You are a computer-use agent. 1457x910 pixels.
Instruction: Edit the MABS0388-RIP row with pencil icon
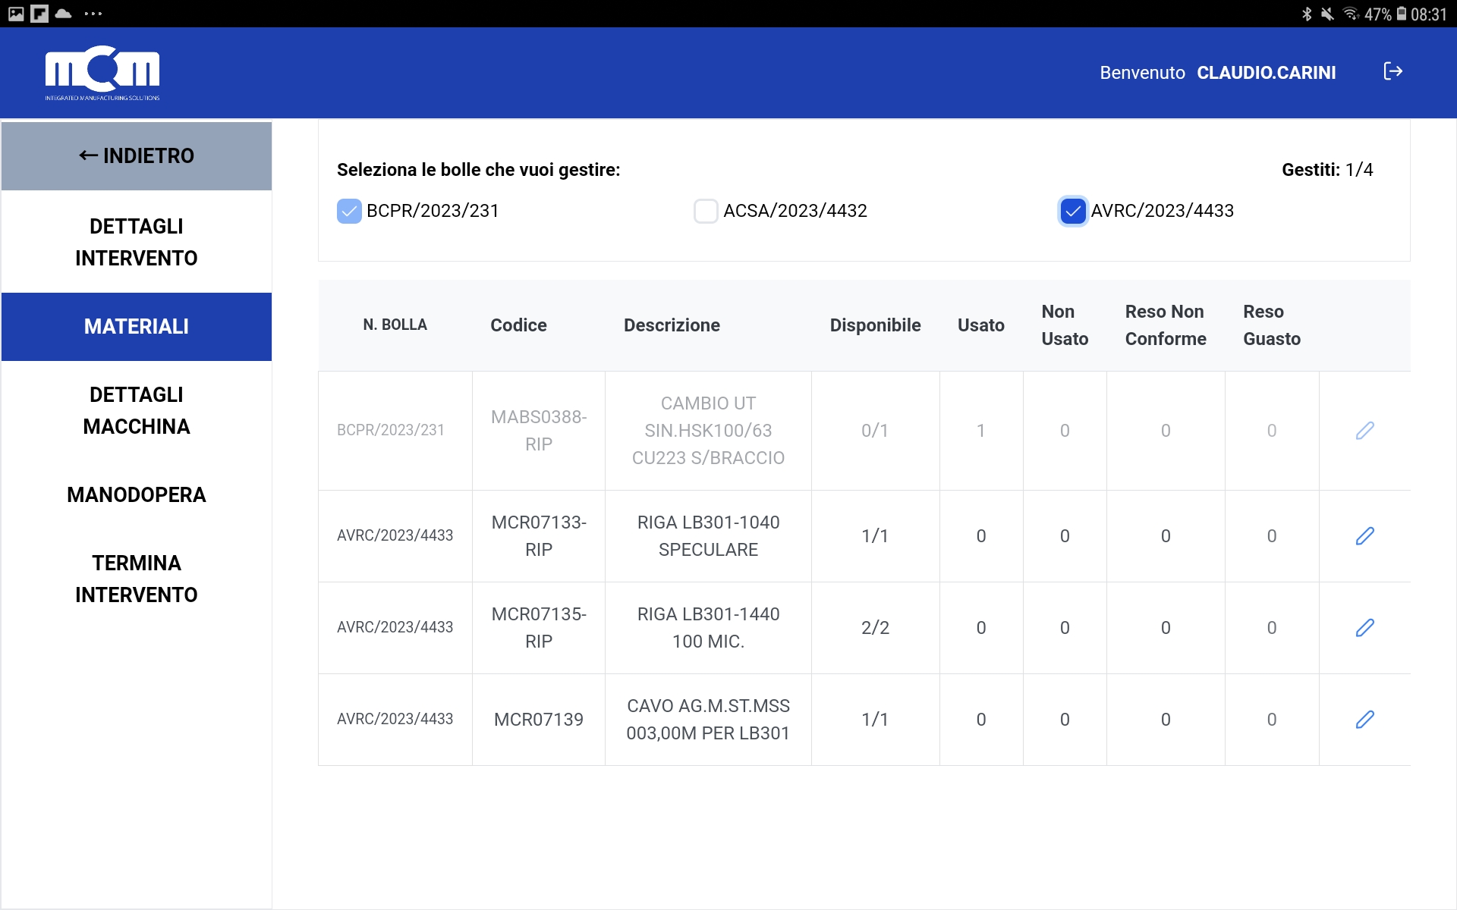(x=1364, y=431)
